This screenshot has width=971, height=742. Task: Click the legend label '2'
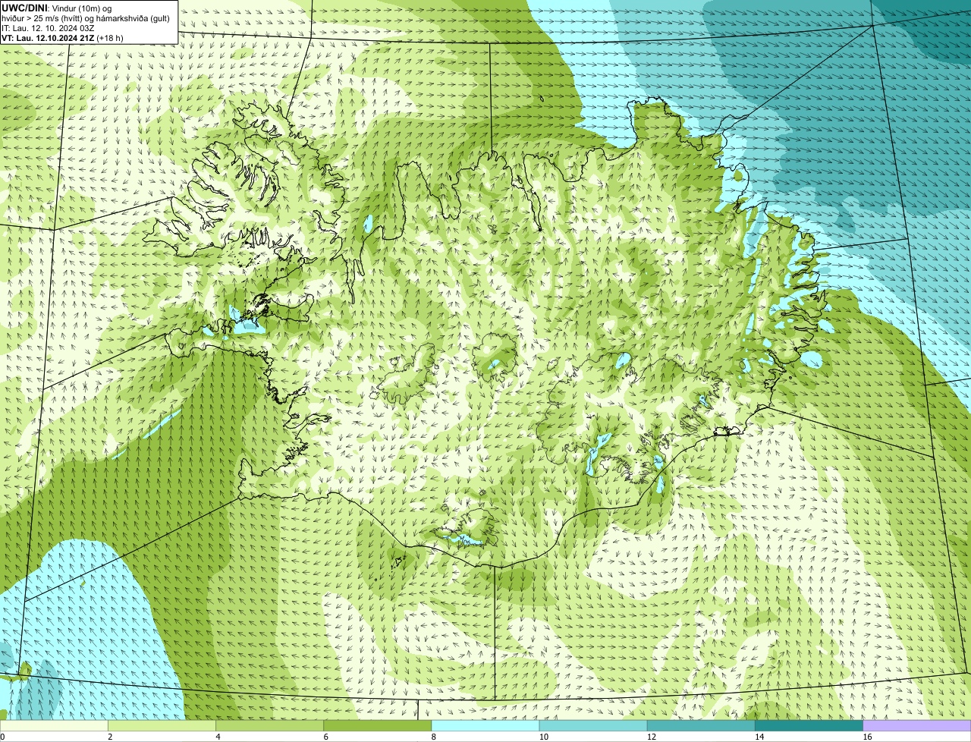pyautogui.click(x=110, y=737)
